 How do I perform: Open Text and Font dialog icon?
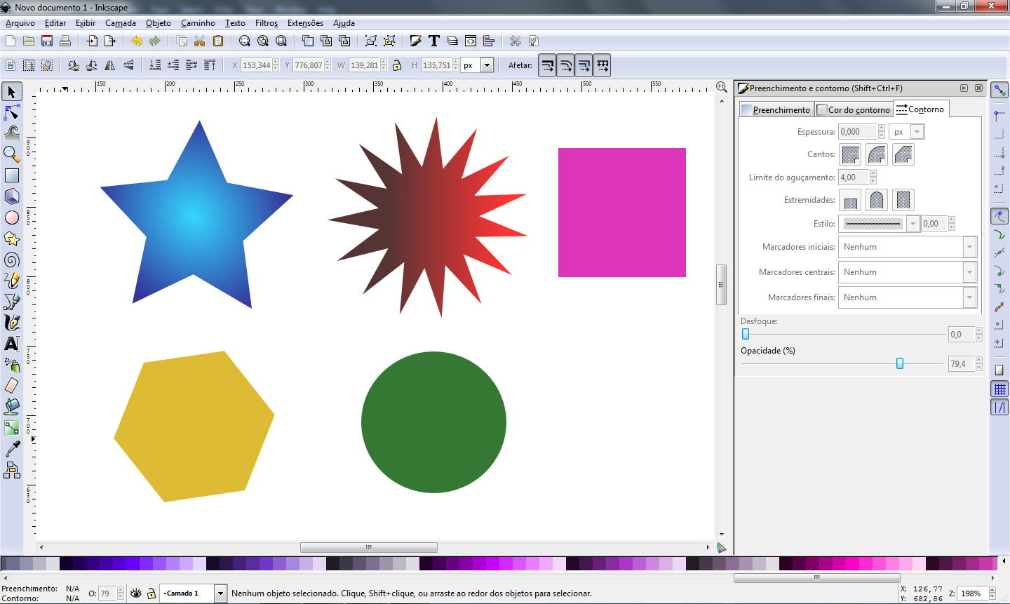click(434, 41)
